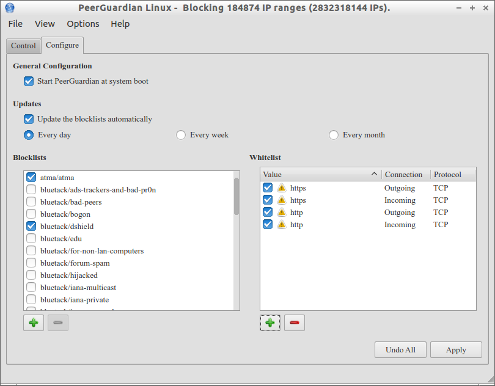This screenshot has width=495, height=386.
Task: Uncheck the atma/atma blocklist
Action: point(31,177)
